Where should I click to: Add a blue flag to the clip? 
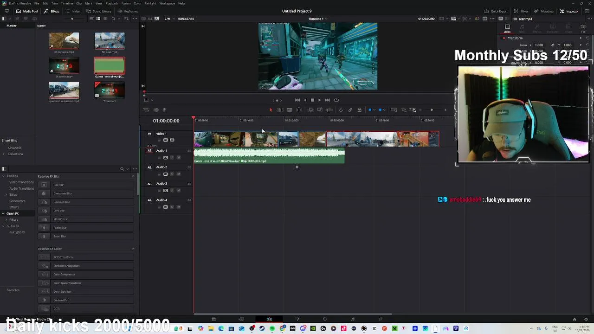click(x=370, y=110)
